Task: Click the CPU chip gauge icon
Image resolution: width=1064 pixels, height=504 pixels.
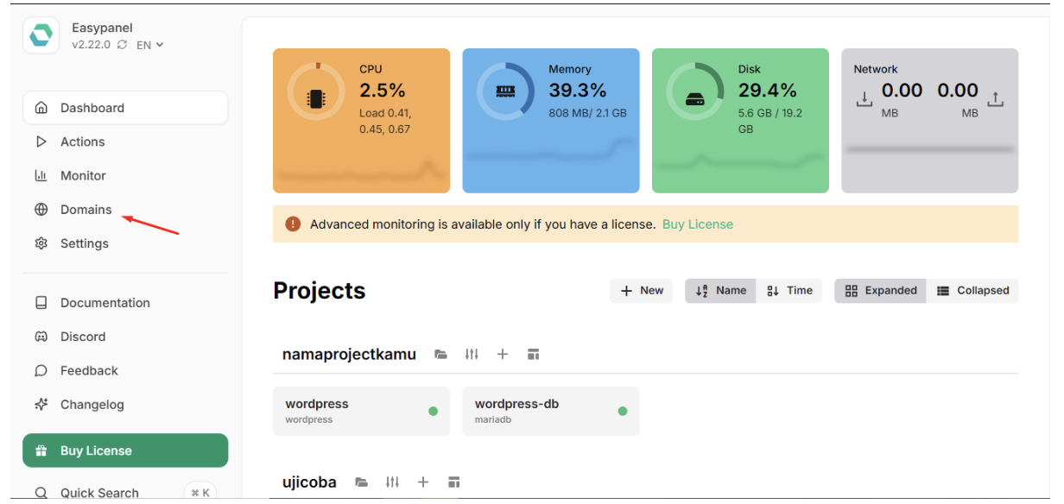Action: coord(316,91)
